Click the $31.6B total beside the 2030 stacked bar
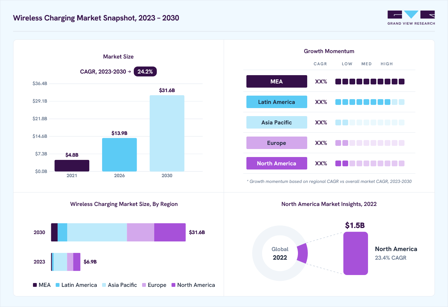This screenshot has height=307, width=448. 197,232
